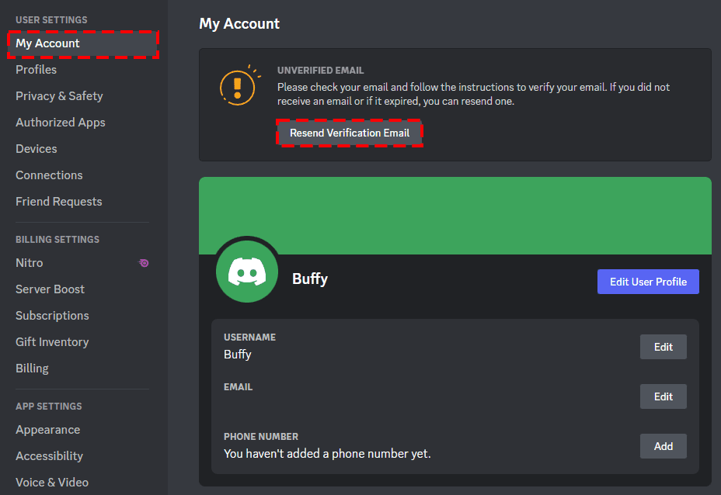Open Appearance settings
Image resolution: width=721 pixels, height=495 pixels.
click(x=47, y=429)
